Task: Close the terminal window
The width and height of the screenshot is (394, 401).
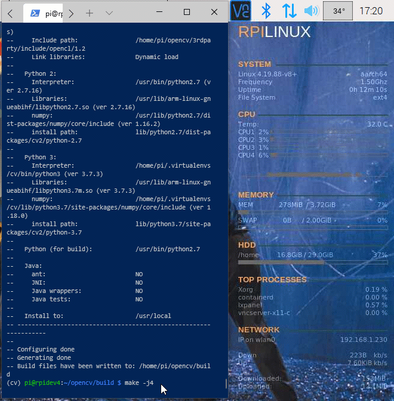Action: click(214, 12)
